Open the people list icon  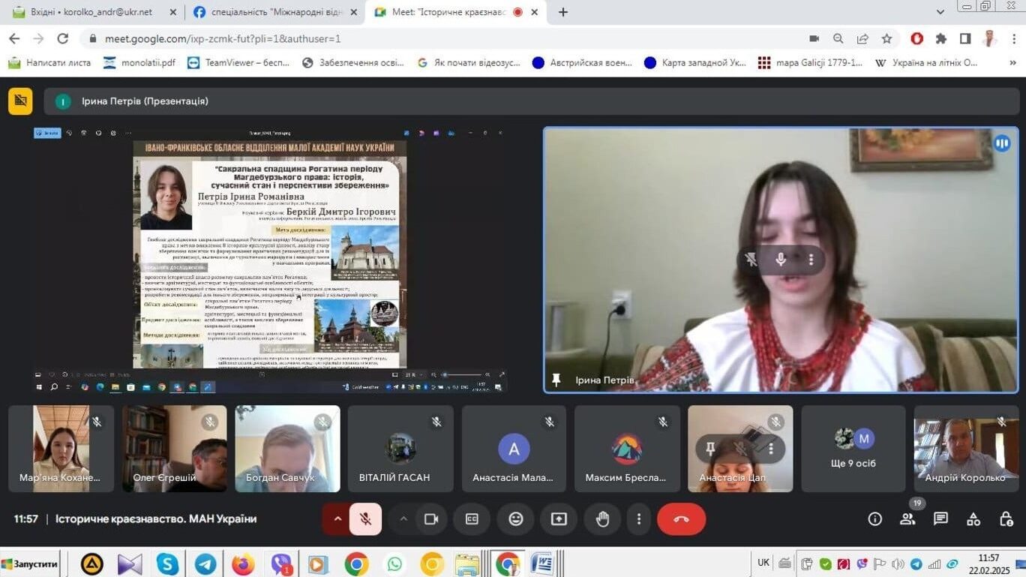[x=907, y=519]
